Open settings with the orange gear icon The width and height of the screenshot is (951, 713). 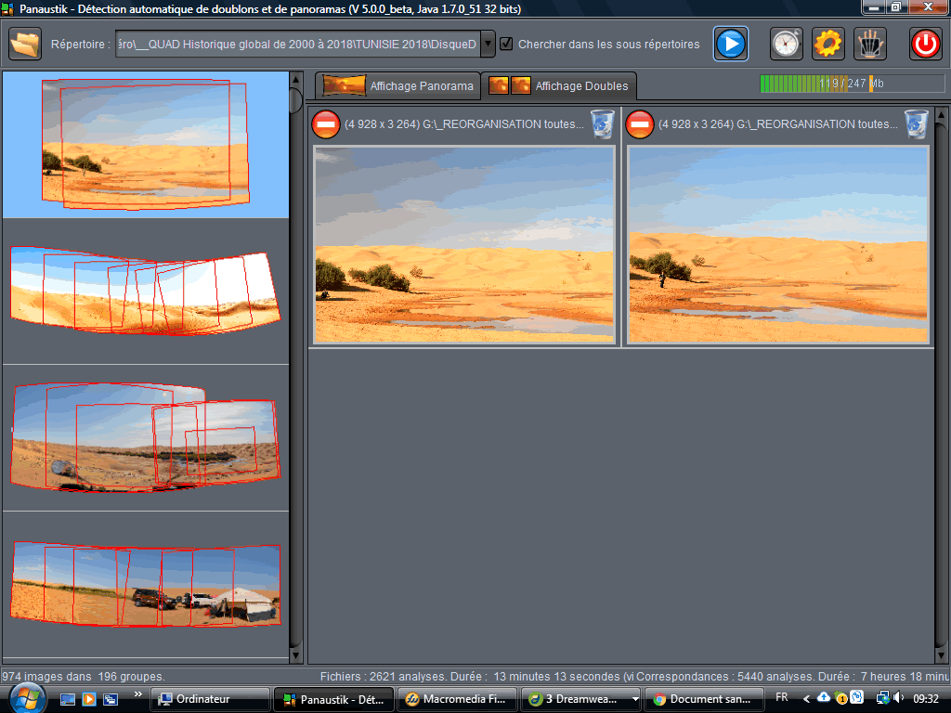click(x=827, y=44)
